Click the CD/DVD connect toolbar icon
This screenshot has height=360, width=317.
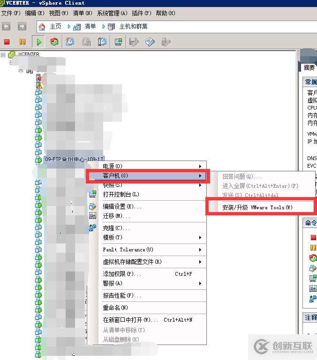pos(150,42)
